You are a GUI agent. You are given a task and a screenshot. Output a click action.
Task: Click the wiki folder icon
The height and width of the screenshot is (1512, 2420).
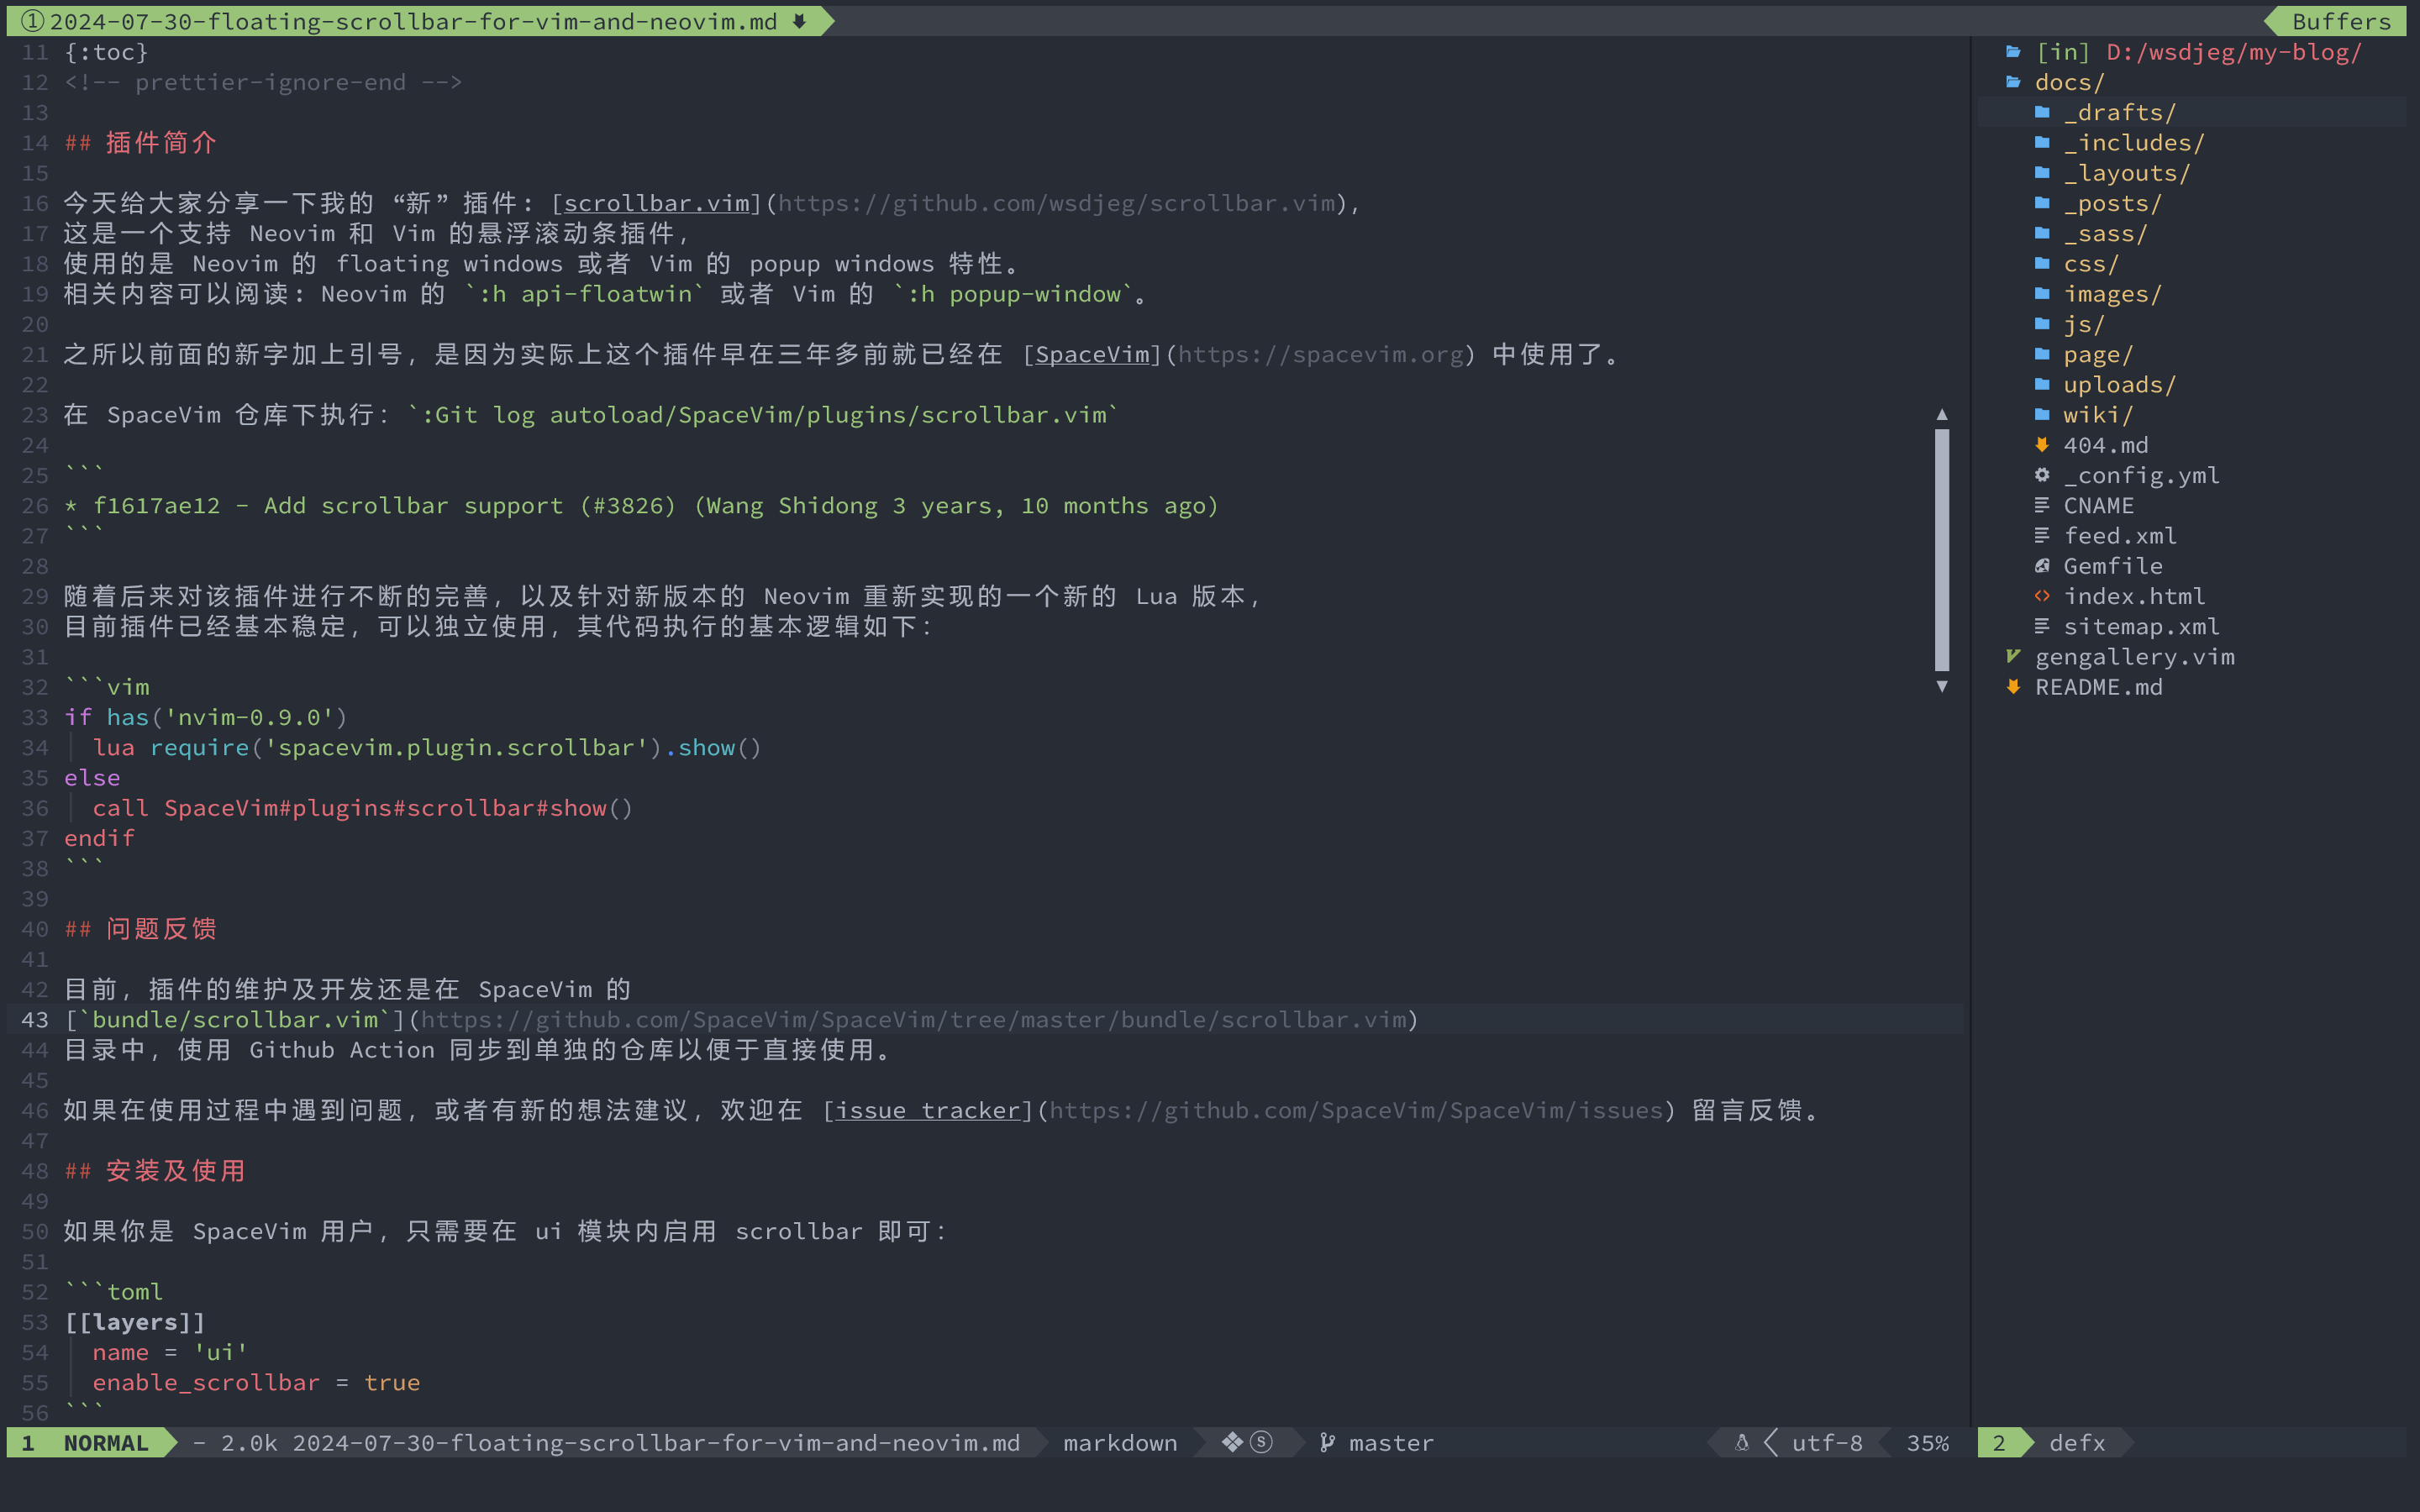2042,414
